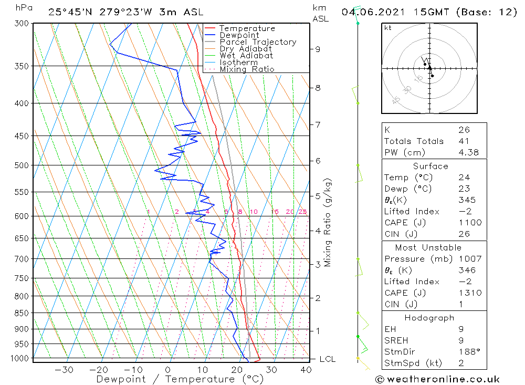Click the gray Parcel Trajectory legend line
The width and height of the screenshot is (525, 385).
click(209, 42)
